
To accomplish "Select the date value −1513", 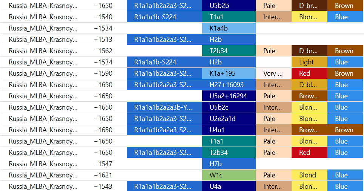I will [x=103, y=40].
